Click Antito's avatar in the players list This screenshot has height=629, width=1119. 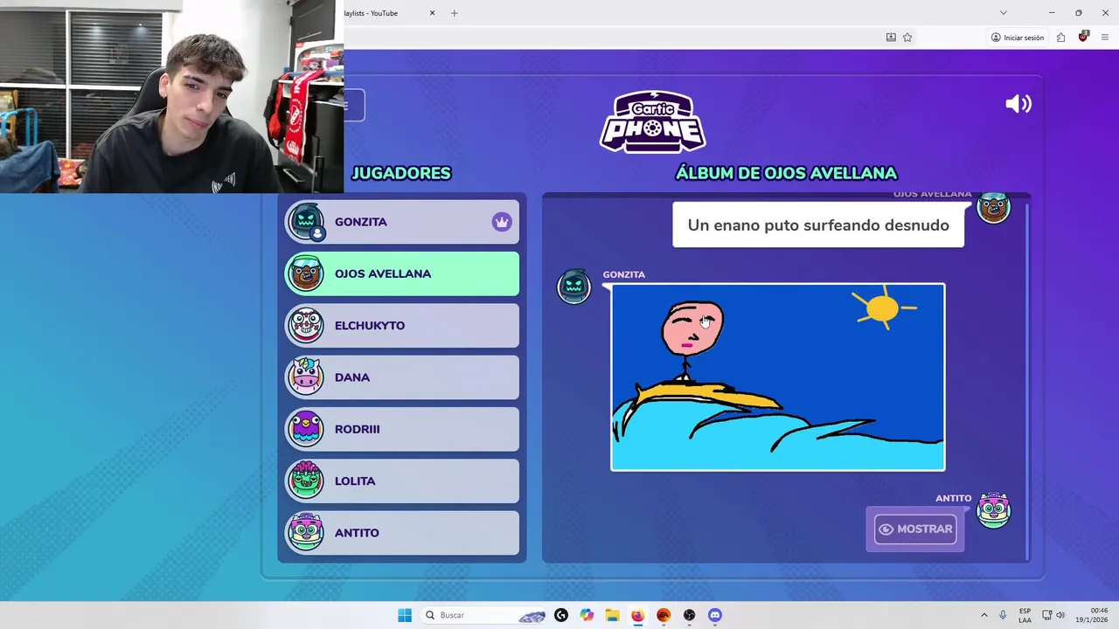[306, 533]
